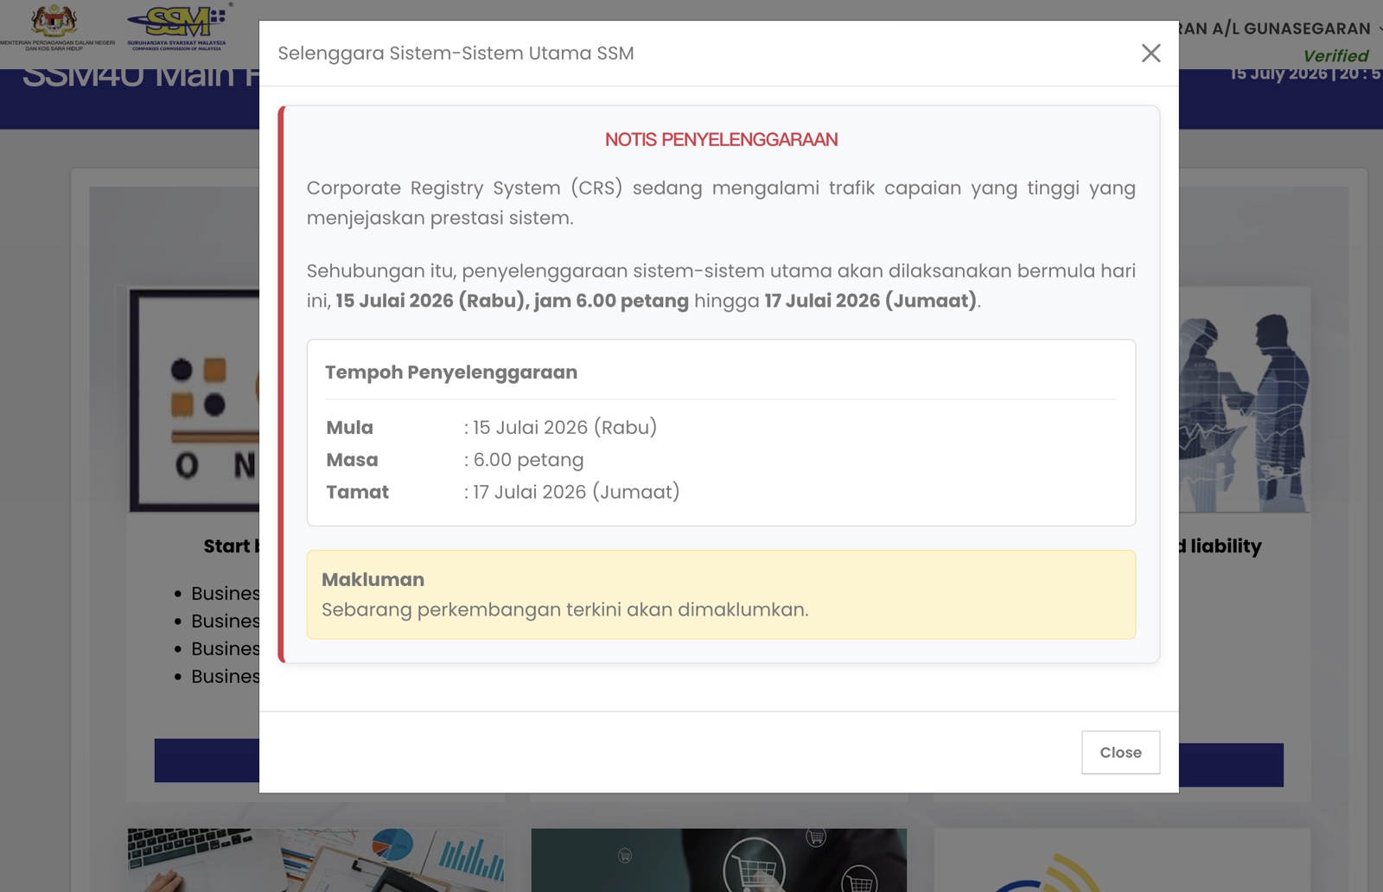Viewport: 1383px width, 892px height.
Task: Click the Close button in the dialog footer
Action: click(x=1120, y=752)
